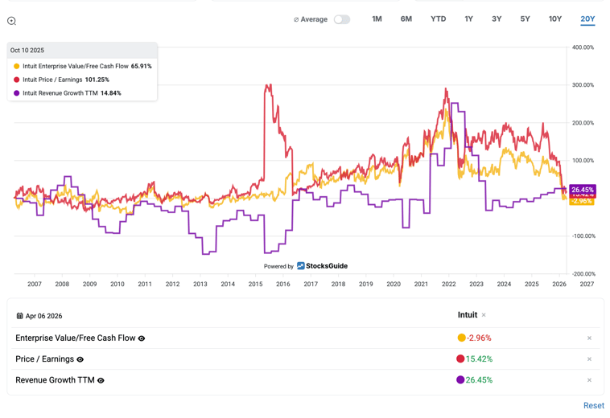The image size is (610, 418).
Task: Remove the Price / Earnings metric row
Action: point(589,359)
